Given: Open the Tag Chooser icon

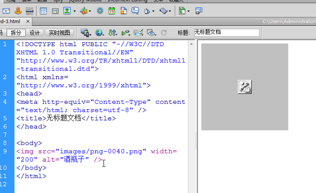Looking at the screenshot, I should click(x=198, y=10).
